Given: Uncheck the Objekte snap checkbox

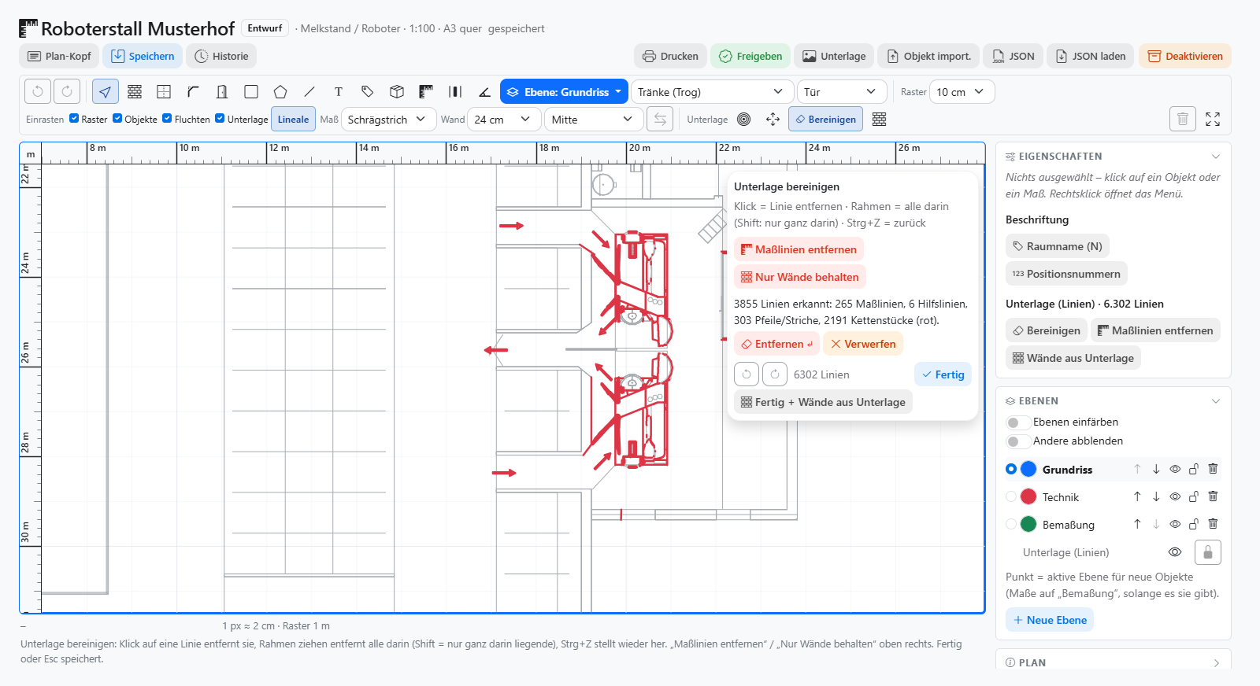Looking at the screenshot, I should (117, 119).
